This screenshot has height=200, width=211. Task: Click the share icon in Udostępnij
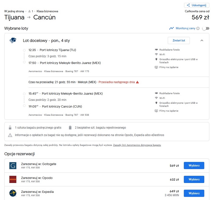click(x=188, y=5)
